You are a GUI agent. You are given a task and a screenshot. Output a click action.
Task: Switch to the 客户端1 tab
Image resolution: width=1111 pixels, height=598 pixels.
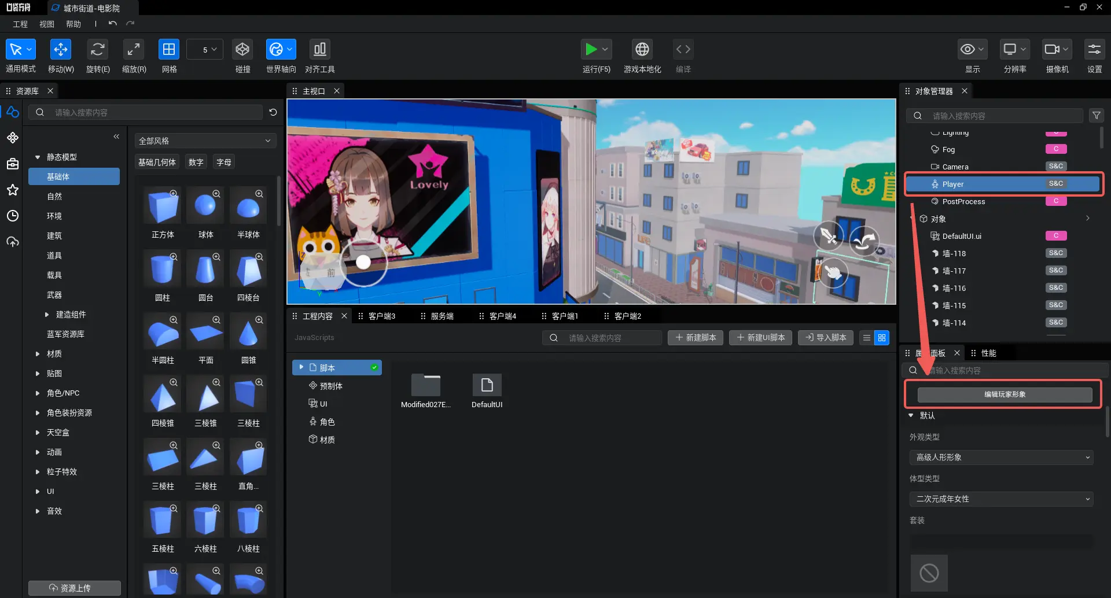565,316
